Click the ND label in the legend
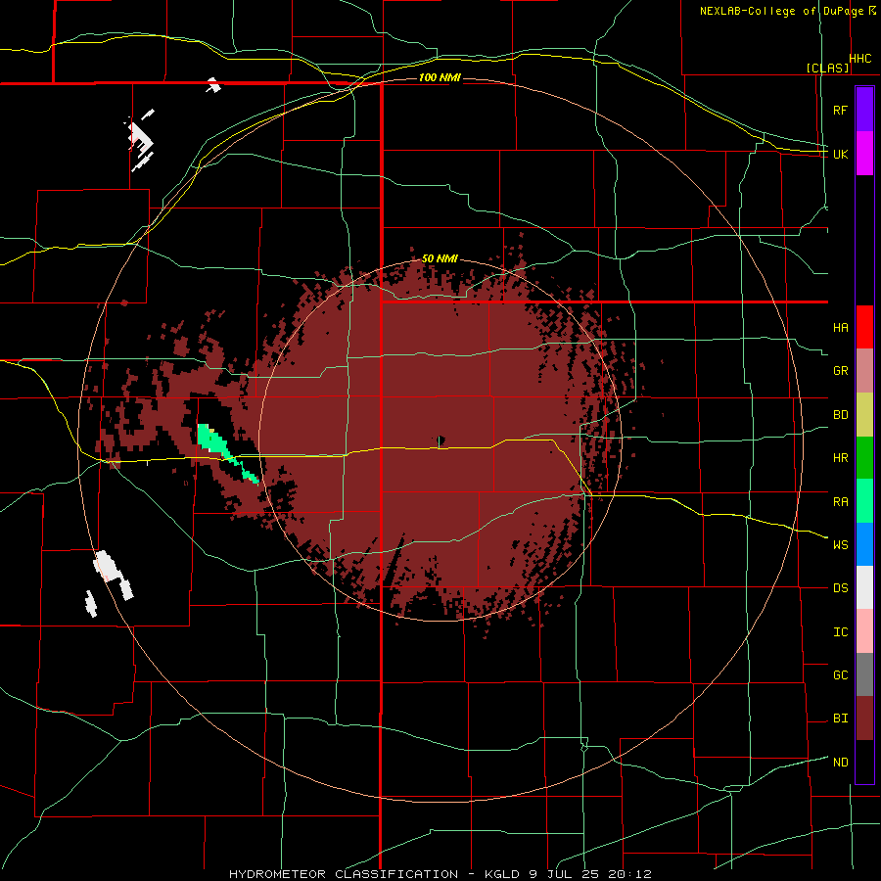This screenshot has height=881, width=881. pos(841,762)
